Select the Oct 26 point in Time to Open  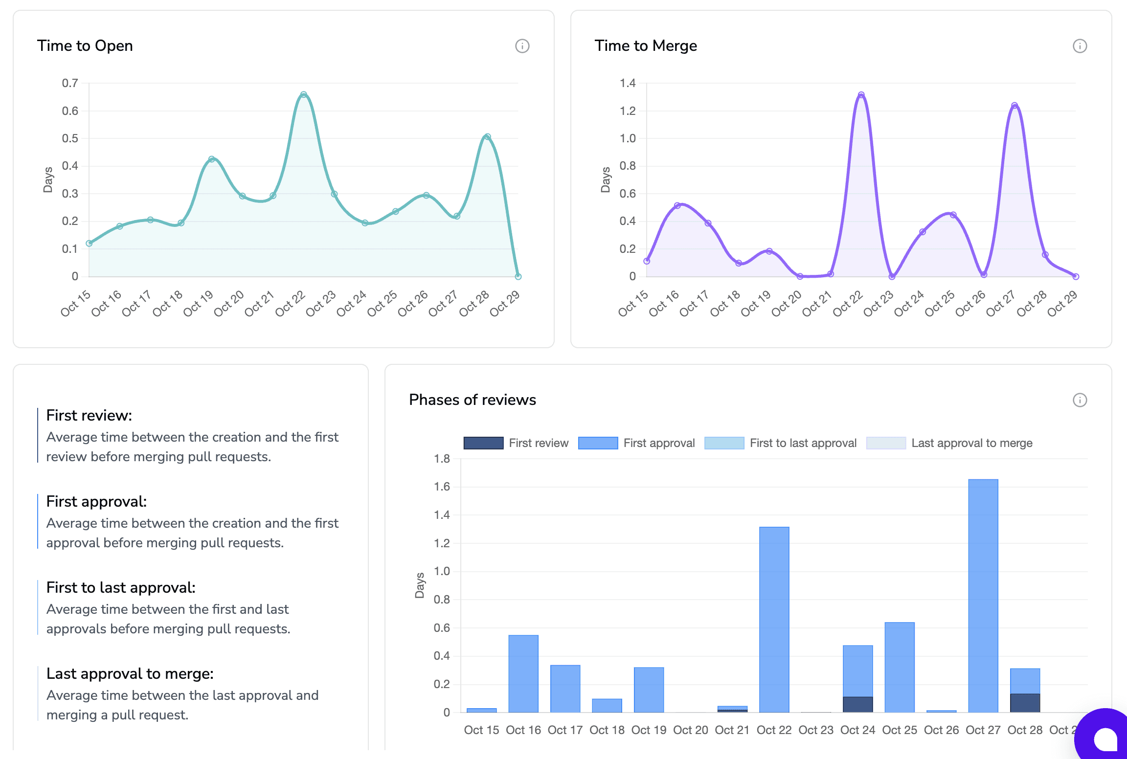[427, 195]
